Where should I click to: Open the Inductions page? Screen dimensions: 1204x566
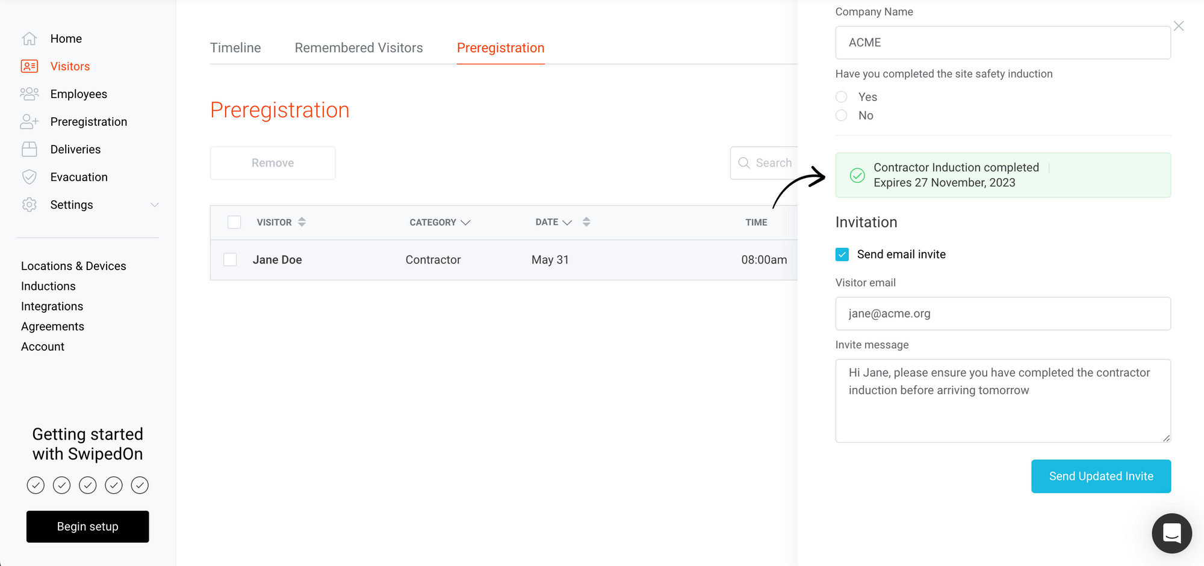pyautogui.click(x=48, y=286)
